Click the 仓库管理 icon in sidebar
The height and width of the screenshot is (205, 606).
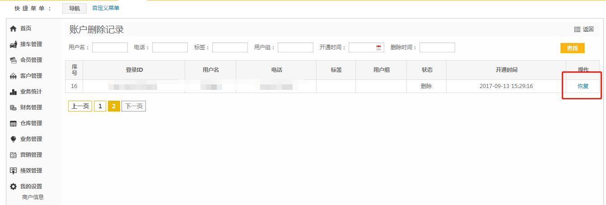[x=13, y=123]
